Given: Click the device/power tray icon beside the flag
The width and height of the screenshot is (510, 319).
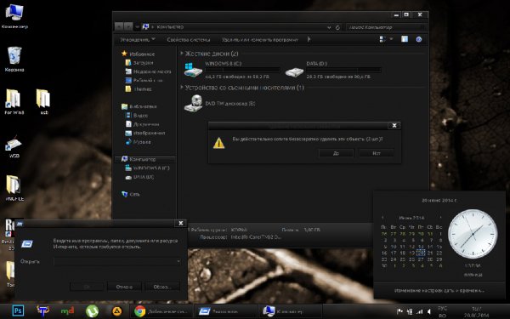Looking at the screenshot, I should click(410, 311).
